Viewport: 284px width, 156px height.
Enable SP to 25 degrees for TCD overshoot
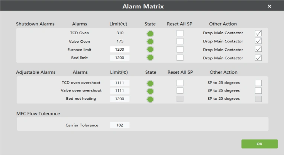[x=258, y=83]
